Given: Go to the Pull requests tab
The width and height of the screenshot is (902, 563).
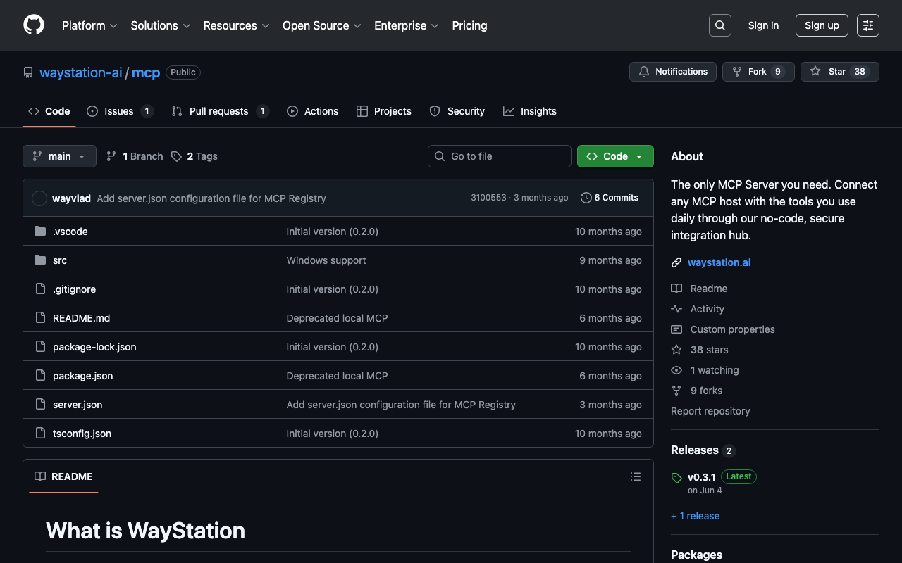Looking at the screenshot, I should [219, 111].
